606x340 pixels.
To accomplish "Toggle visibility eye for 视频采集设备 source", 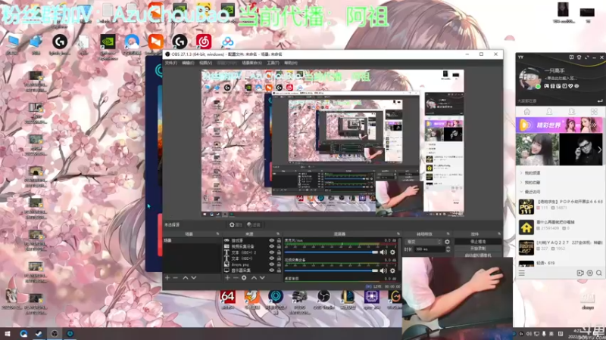I will click(272, 246).
